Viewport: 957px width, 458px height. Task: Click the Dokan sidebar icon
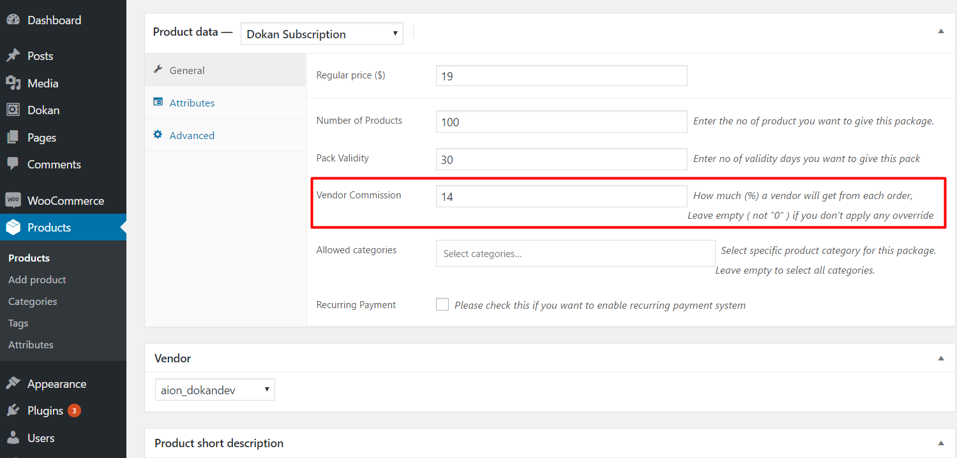13,110
